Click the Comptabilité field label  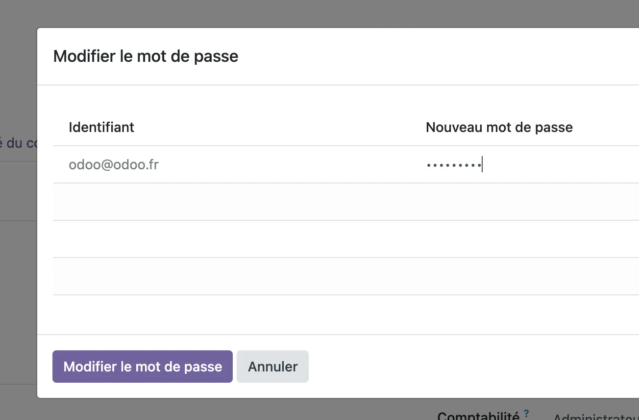click(478, 416)
